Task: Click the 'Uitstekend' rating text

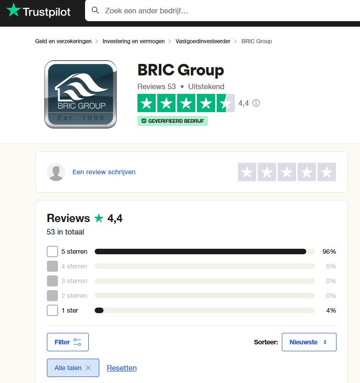Action: point(206,86)
